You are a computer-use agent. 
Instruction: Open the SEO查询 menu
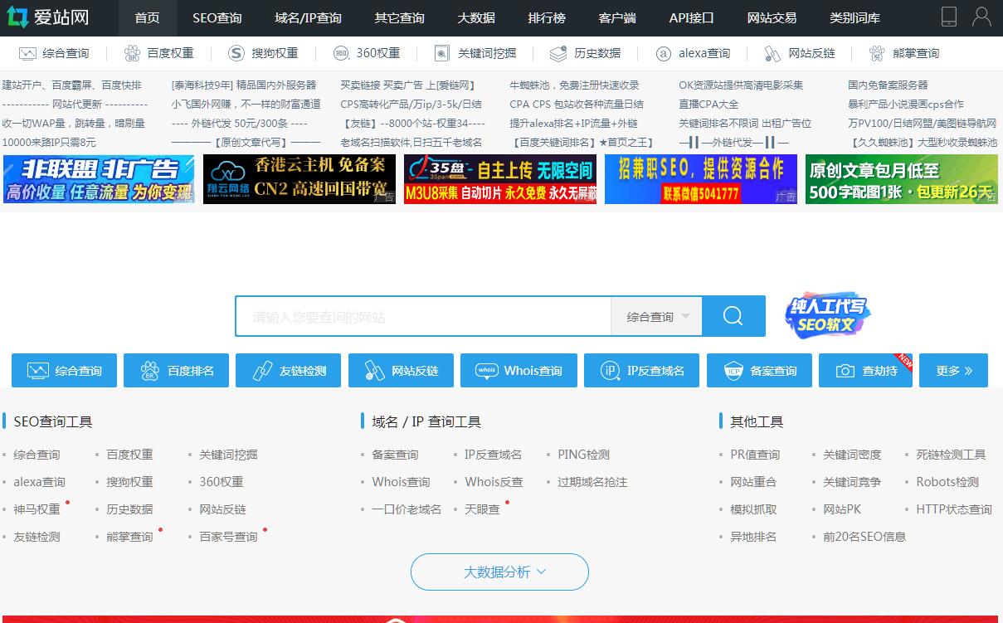point(217,17)
